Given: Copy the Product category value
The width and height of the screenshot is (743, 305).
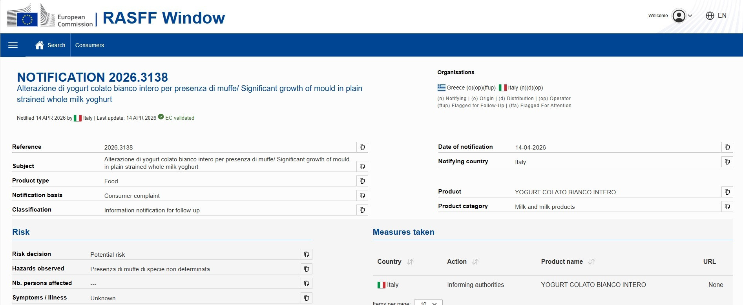Looking at the screenshot, I should click(x=727, y=206).
